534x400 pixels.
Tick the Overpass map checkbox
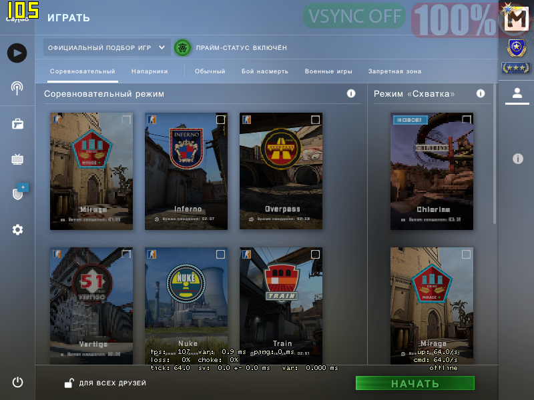pos(315,120)
